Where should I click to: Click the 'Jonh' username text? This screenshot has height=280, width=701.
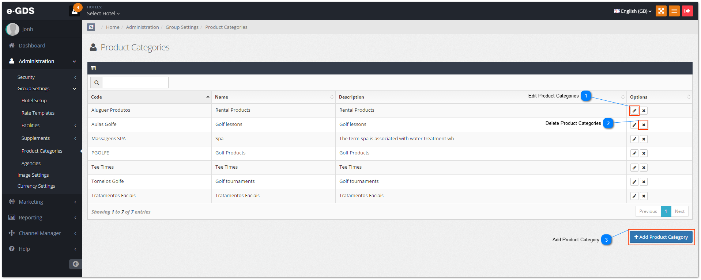point(27,29)
